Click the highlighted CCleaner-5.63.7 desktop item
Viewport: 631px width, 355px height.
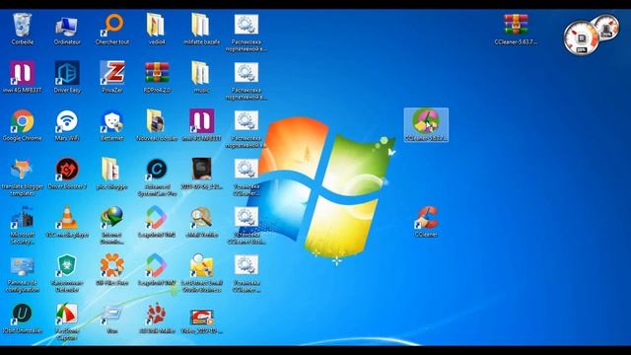point(426,125)
